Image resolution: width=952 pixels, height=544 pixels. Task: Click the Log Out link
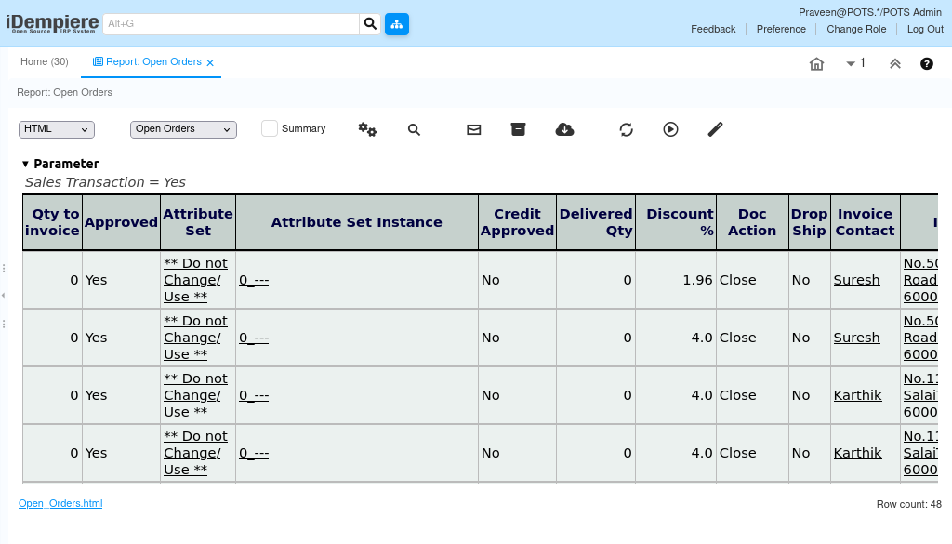(x=925, y=29)
